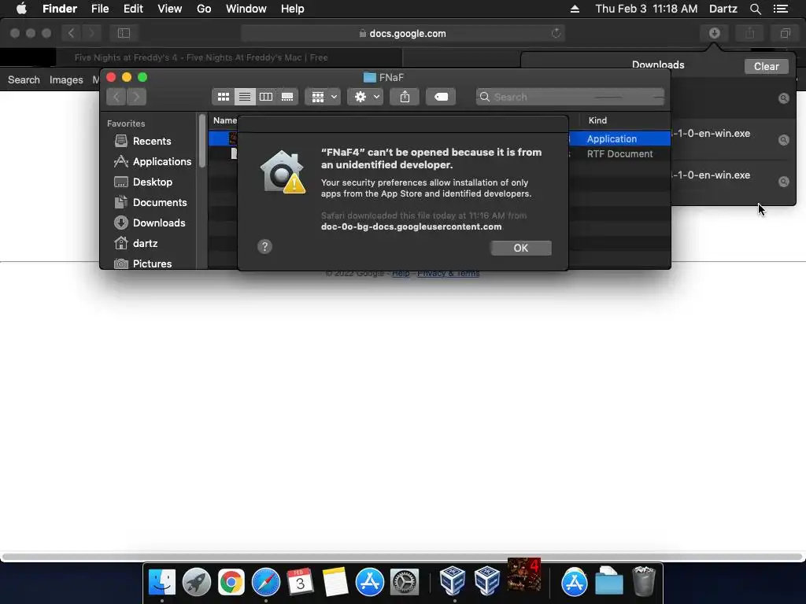Open the FNaF4 game icon in Dock
The height and width of the screenshot is (604, 806).
tap(523, 575)
